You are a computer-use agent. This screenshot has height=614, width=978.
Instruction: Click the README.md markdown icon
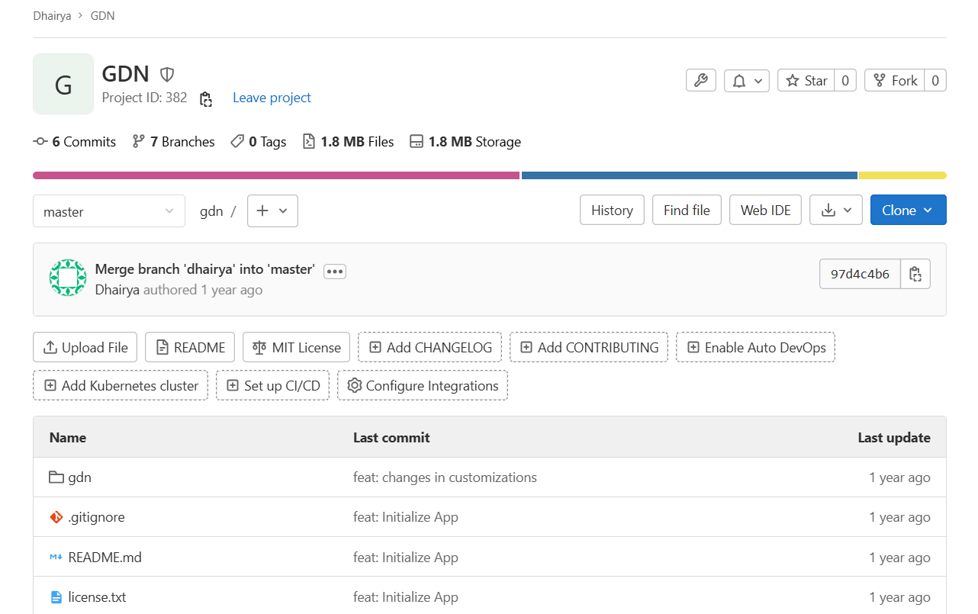pos(56,558)
